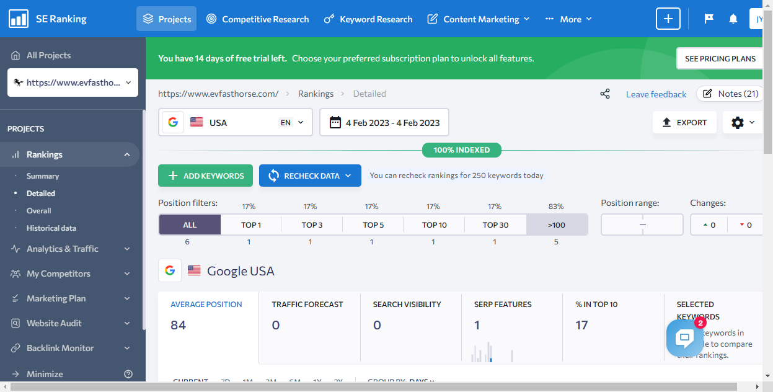
Task: Click the Backlink Monitor link icon
Action: tap(15, 348)
